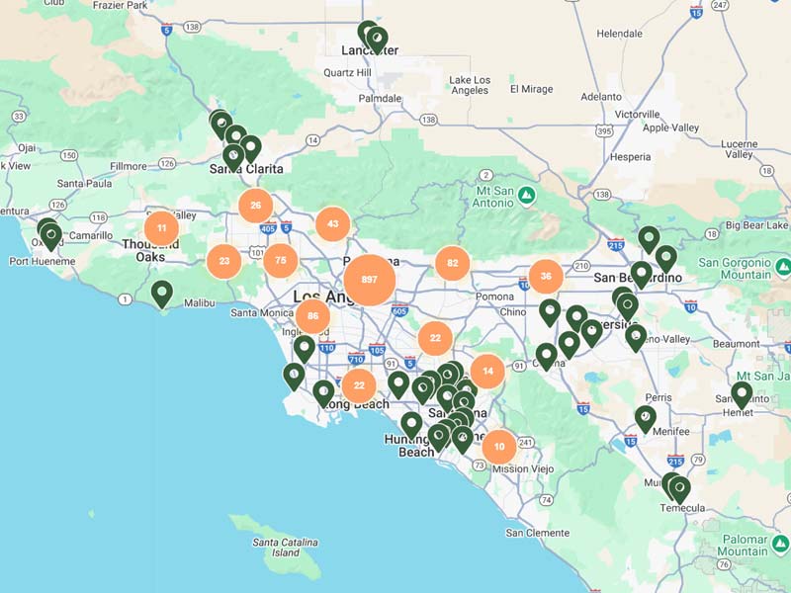Open the 26 cluster near Santa Clarita
This screenshot has width=791, height=593.
[x=255, y=205]
